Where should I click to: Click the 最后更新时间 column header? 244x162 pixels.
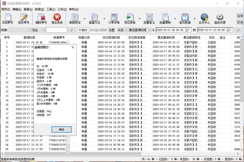point(166,38)
